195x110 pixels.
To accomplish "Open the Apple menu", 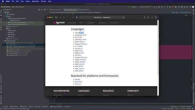I will click(x=3, y=1).
